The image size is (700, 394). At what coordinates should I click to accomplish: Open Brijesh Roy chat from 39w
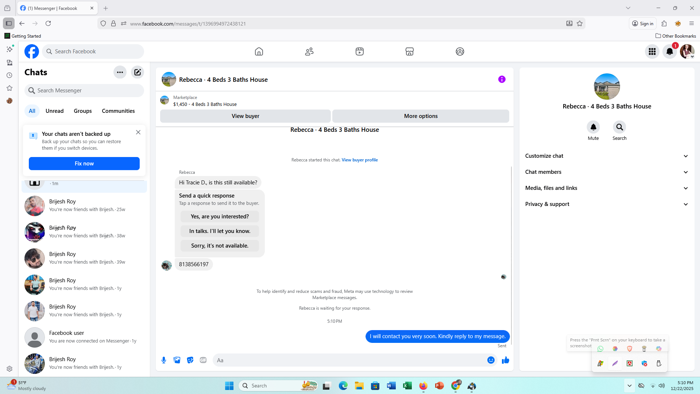click(x=84, y=258)
